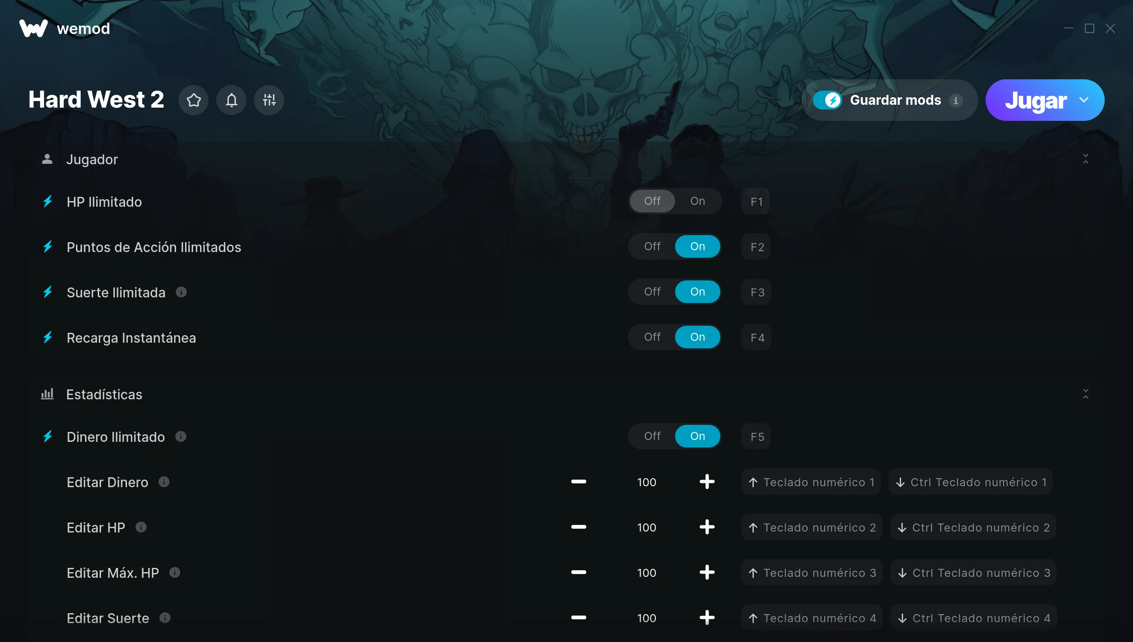Open the notifications bell icon
Viewport: 1133px width, 642px height.
(231, 100)
